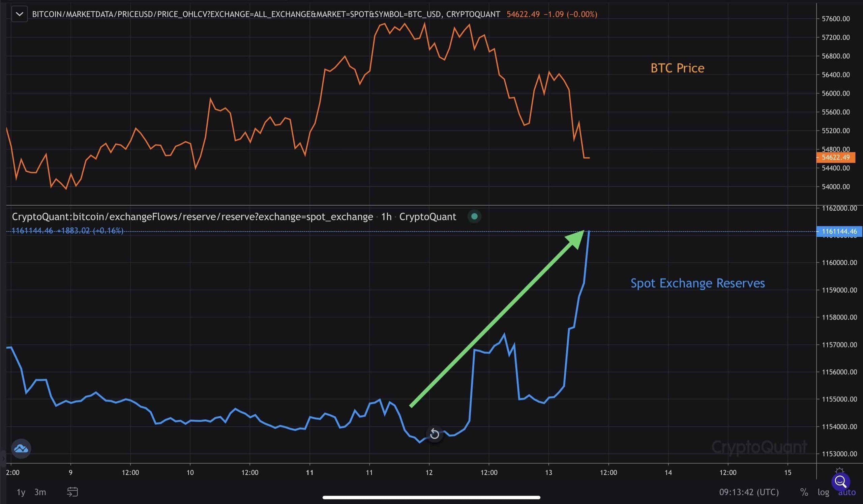
Task: Click the orange 54622.49 price label
Action: tap(836, 157)
